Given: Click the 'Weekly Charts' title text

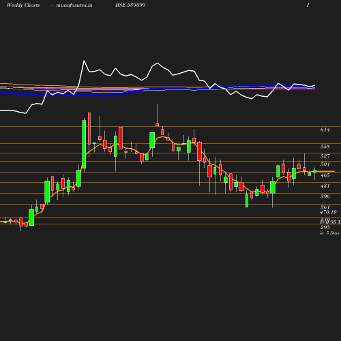Looking at the screenshot, I should pyautogui.click(x=23, y=5).
